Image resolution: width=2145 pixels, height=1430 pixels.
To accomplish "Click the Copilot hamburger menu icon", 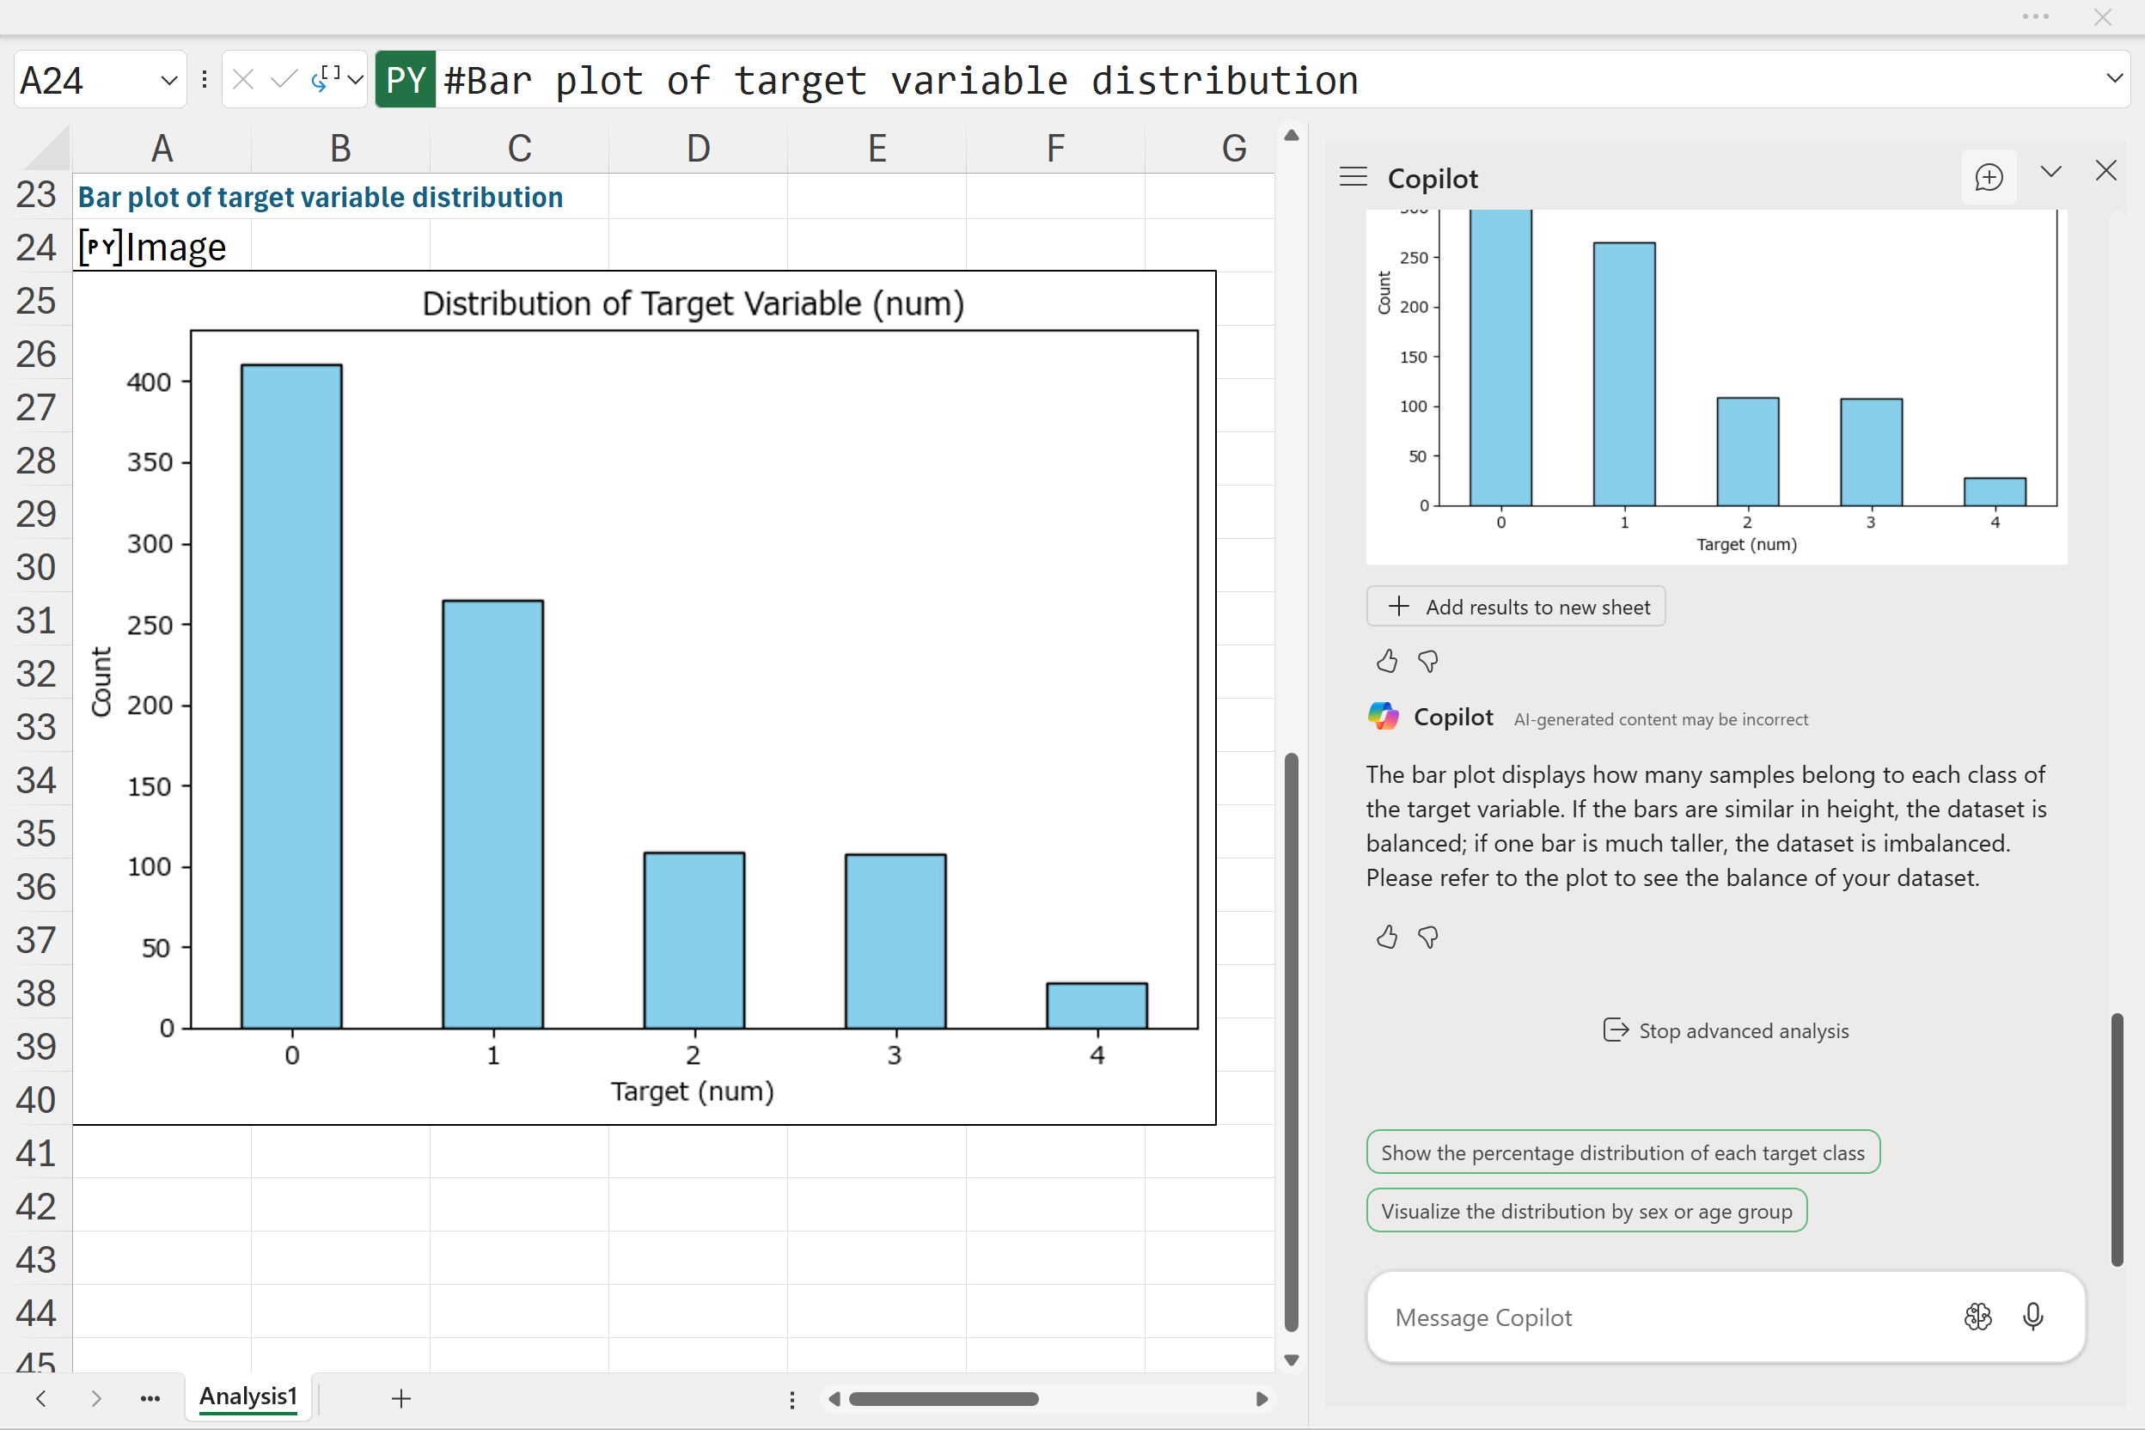I will pos(1354,177).
